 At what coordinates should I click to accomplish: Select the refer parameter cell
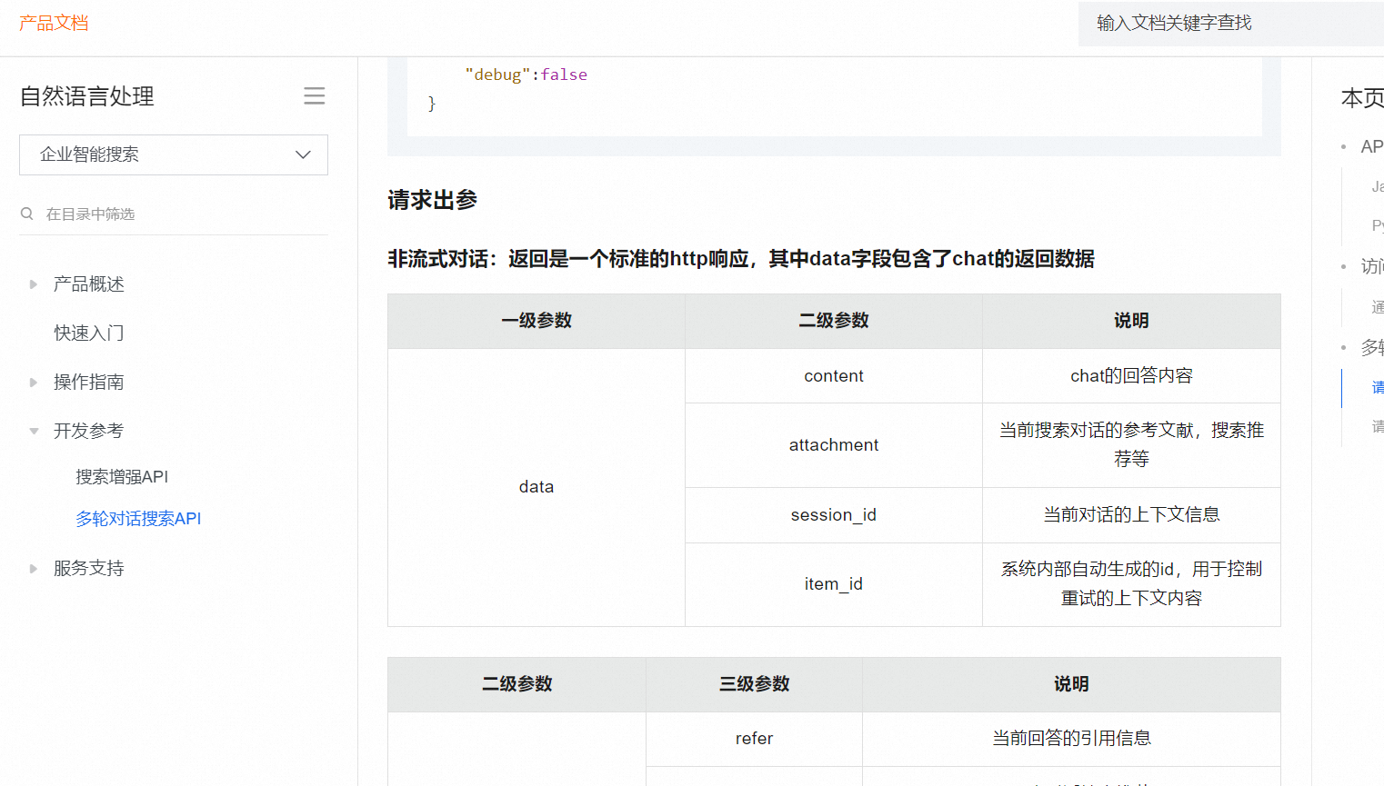coord(755,739)
